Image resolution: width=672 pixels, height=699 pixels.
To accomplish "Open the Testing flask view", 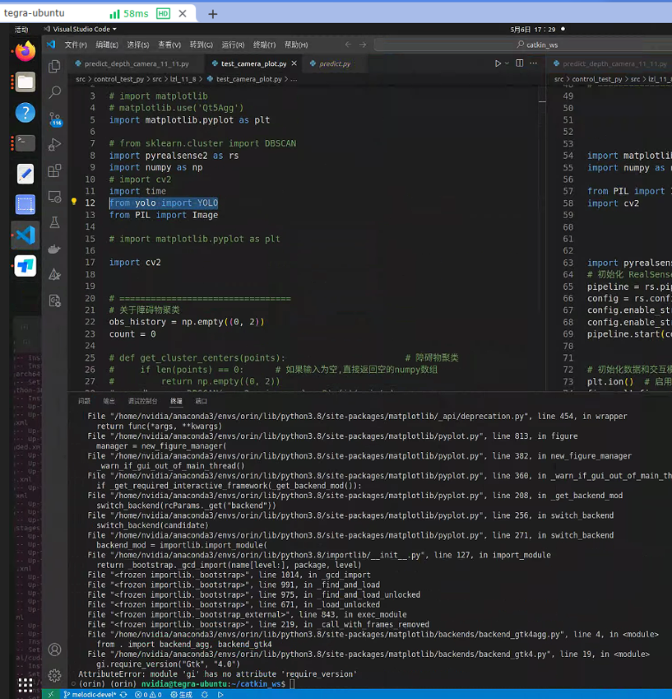I will pyautogui.click(x=54, y=222).
